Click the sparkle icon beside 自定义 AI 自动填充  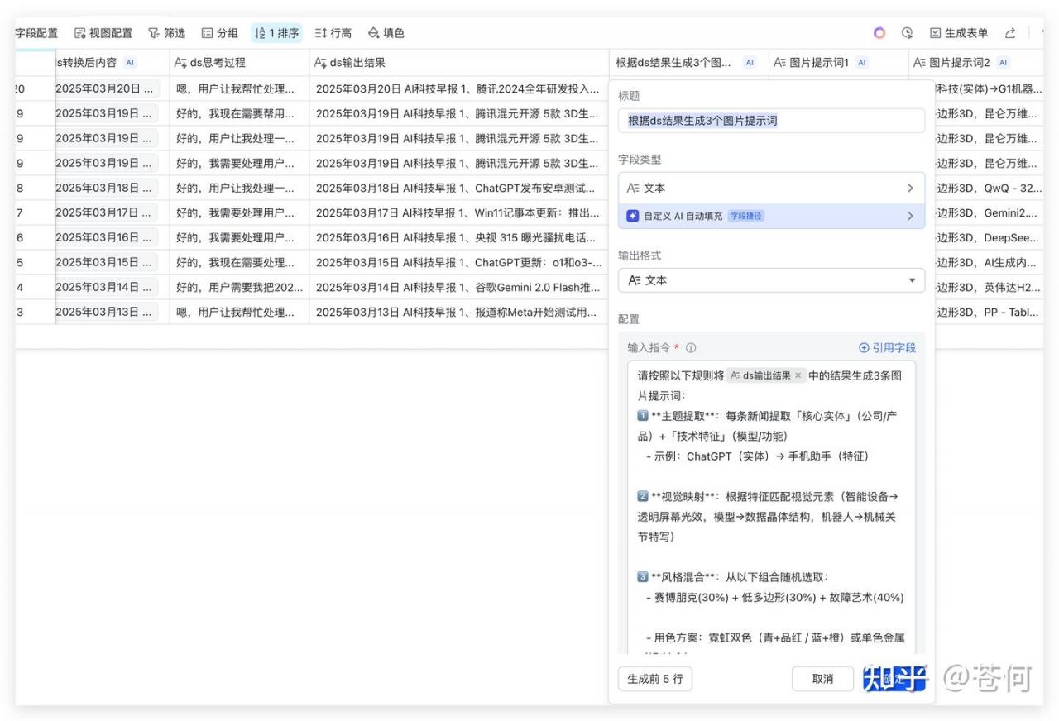click(633, 216)
